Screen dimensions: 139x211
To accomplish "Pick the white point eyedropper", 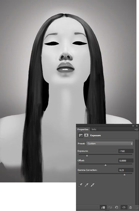I will pyautogui.click(x=92, y=185).
